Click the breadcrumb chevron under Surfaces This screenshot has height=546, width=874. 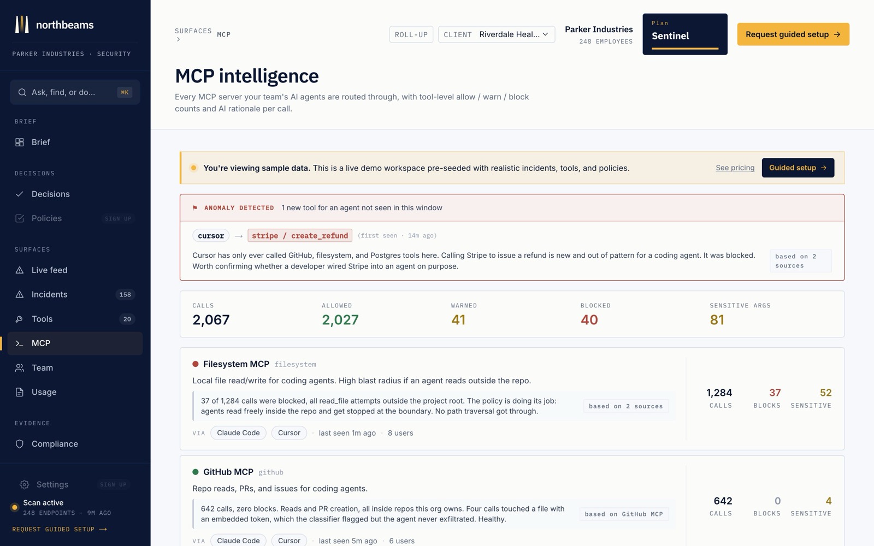178,39
